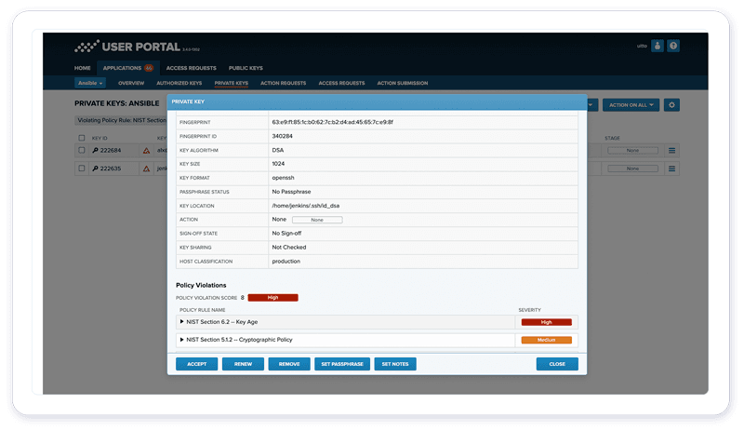Click the Key ID column header
Image resolution: width=744 pixels, height=431 pixels.
[x=100, y=139]
